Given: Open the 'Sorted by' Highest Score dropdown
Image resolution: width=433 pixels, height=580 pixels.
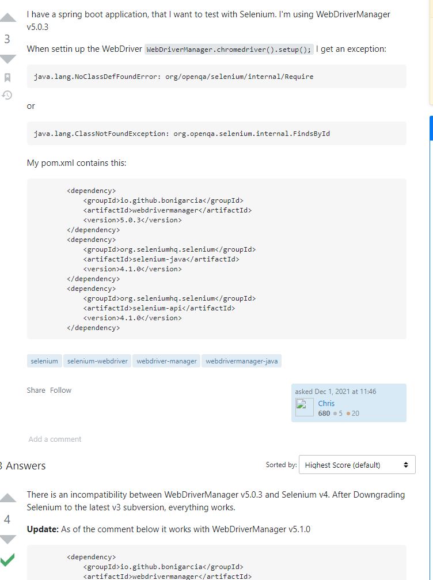Looking at the screenshot, I should [x=357, y=465].
